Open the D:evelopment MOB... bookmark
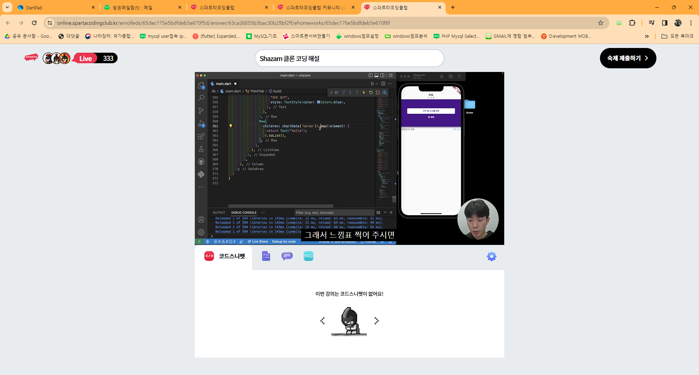The width and height of the screenshot is (699, 375). (x=566, y=36)
